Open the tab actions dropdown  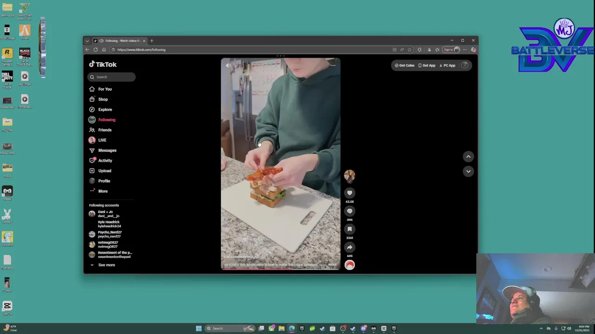point(87,41)
